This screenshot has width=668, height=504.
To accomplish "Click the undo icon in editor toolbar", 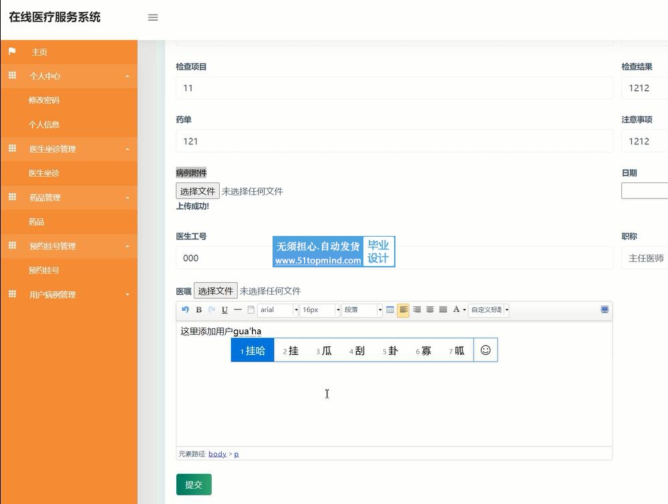I will tap(186, 309).
